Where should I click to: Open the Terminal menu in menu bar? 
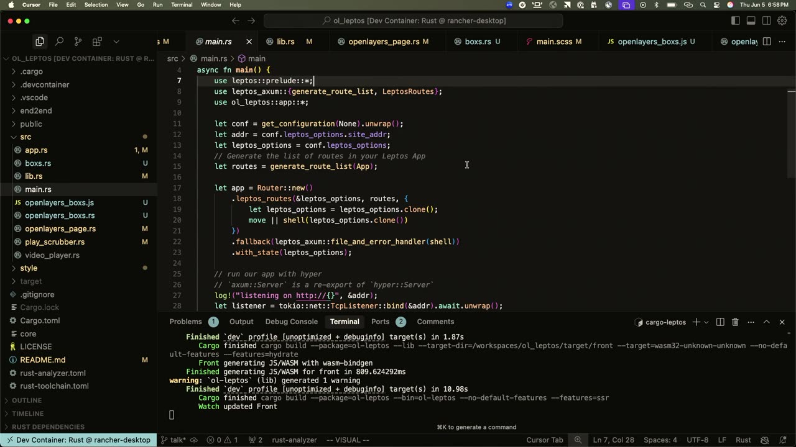(182, 4)
